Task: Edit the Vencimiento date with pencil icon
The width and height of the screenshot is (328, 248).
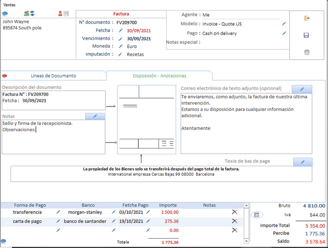Action: [120, 39]
